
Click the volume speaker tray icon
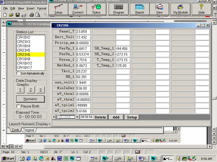(179, 159)
